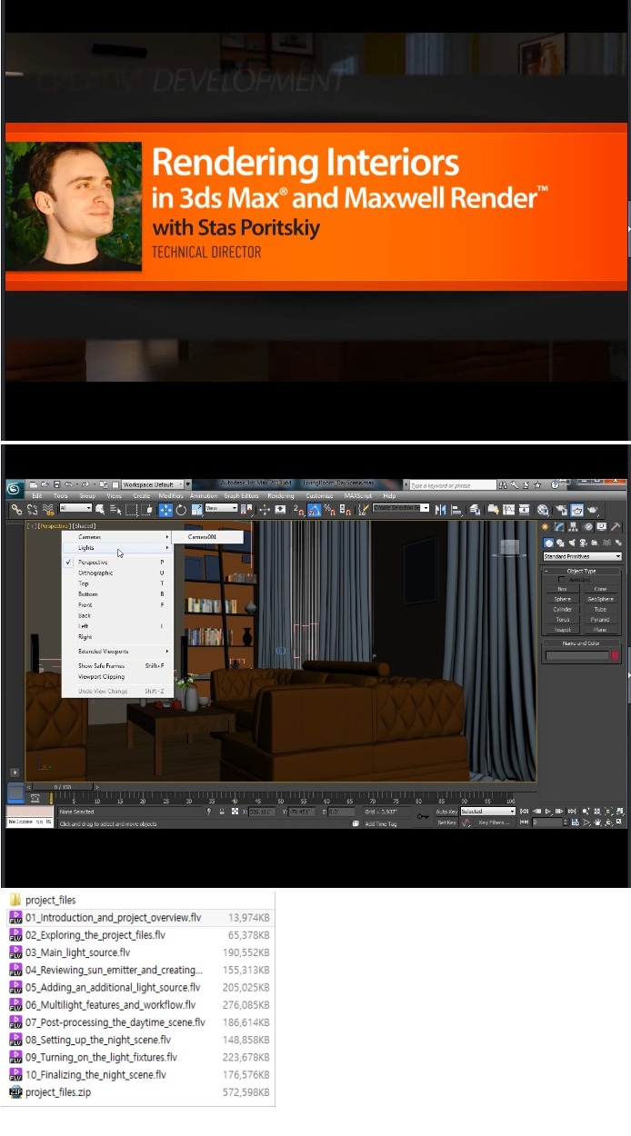Click the Align tool icon

[457, 509]
